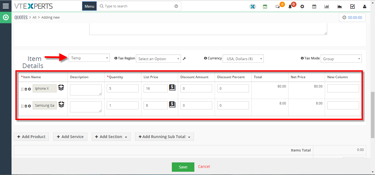Expand the search box dropdown arrow

(x=176, y=6)
